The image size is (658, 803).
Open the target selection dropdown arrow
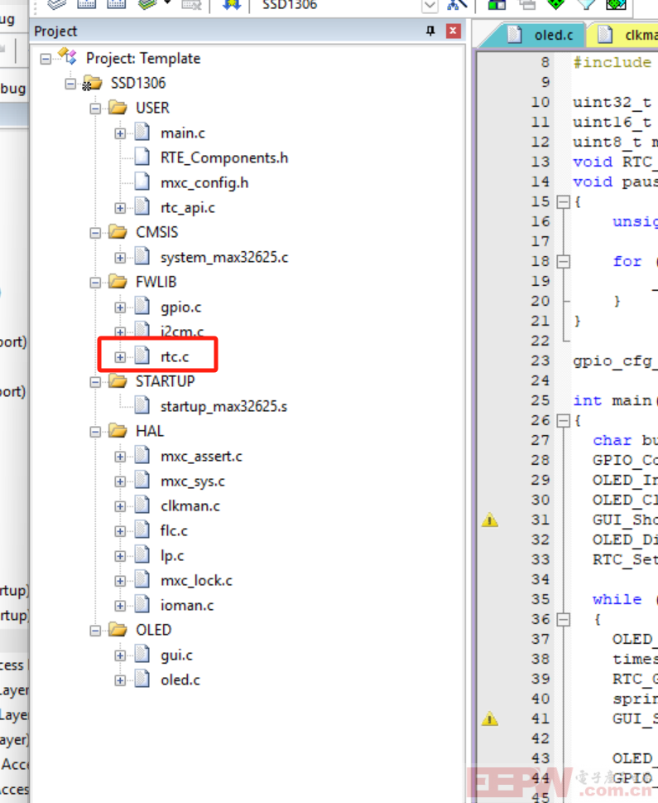430,5
